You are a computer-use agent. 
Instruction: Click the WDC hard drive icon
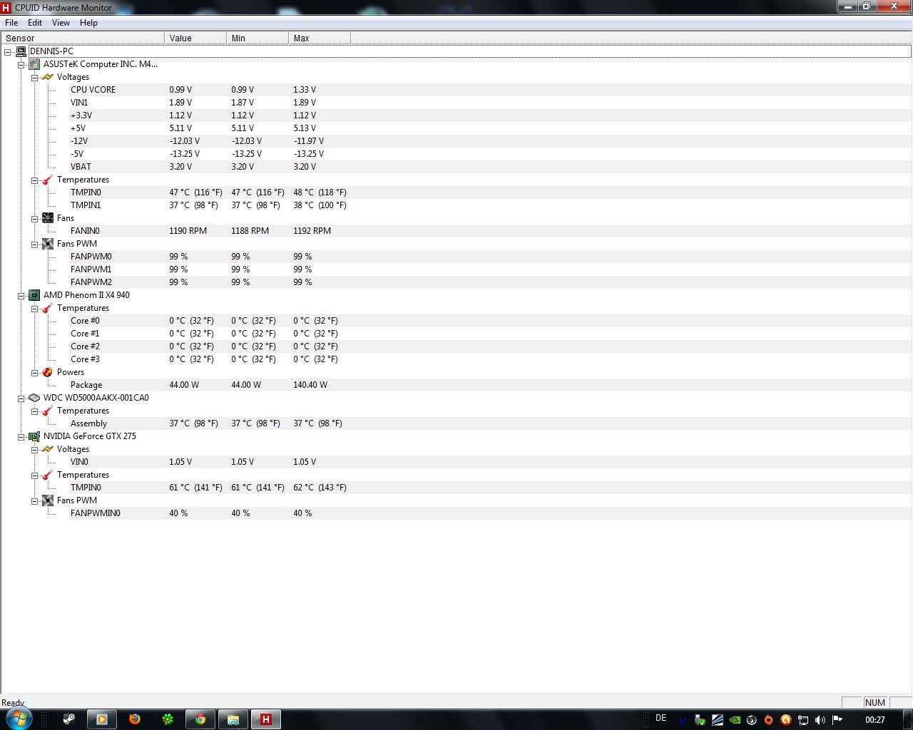(x=34, y=398)
